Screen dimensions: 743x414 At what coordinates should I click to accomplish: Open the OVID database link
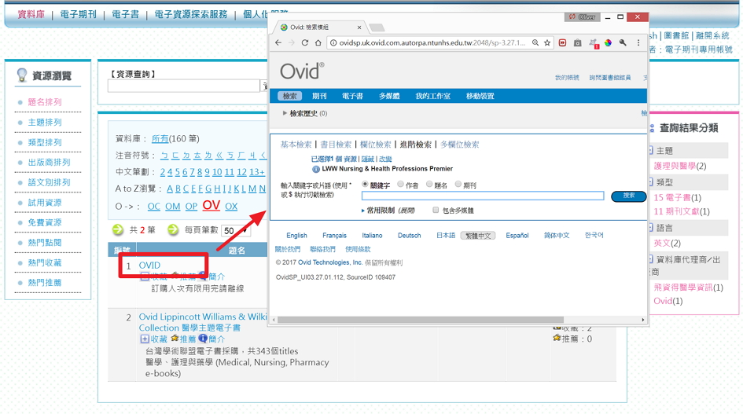pyautogui.click(x=149, y=266)
